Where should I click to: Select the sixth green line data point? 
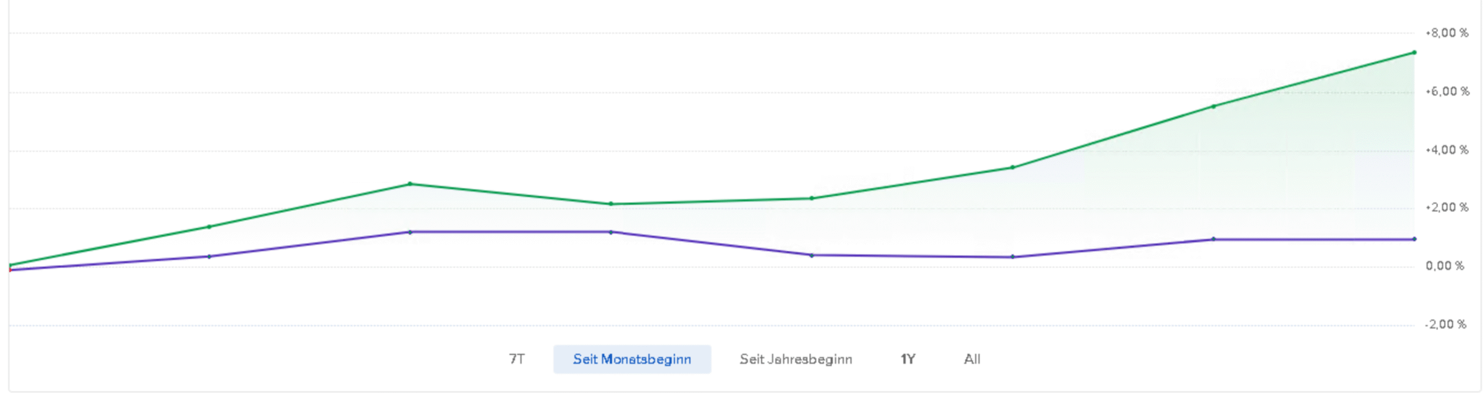tap(1013, 167)
